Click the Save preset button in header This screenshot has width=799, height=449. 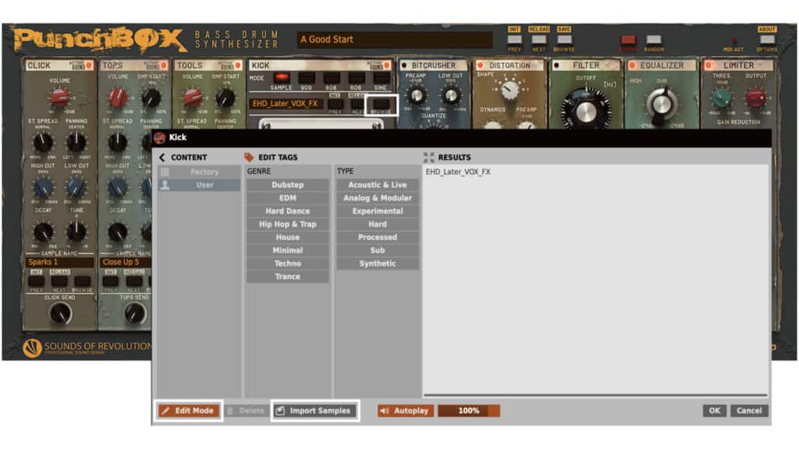click(x=564, y=39)
